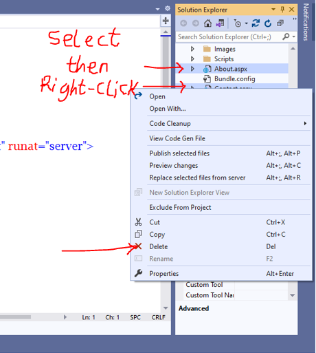Click the Refresh icon in Solution Explorer
This screenshot has height=353, width=316.
coord(268,23)
